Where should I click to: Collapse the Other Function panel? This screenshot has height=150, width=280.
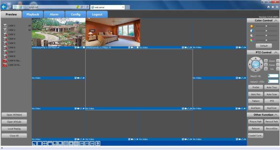276,115
